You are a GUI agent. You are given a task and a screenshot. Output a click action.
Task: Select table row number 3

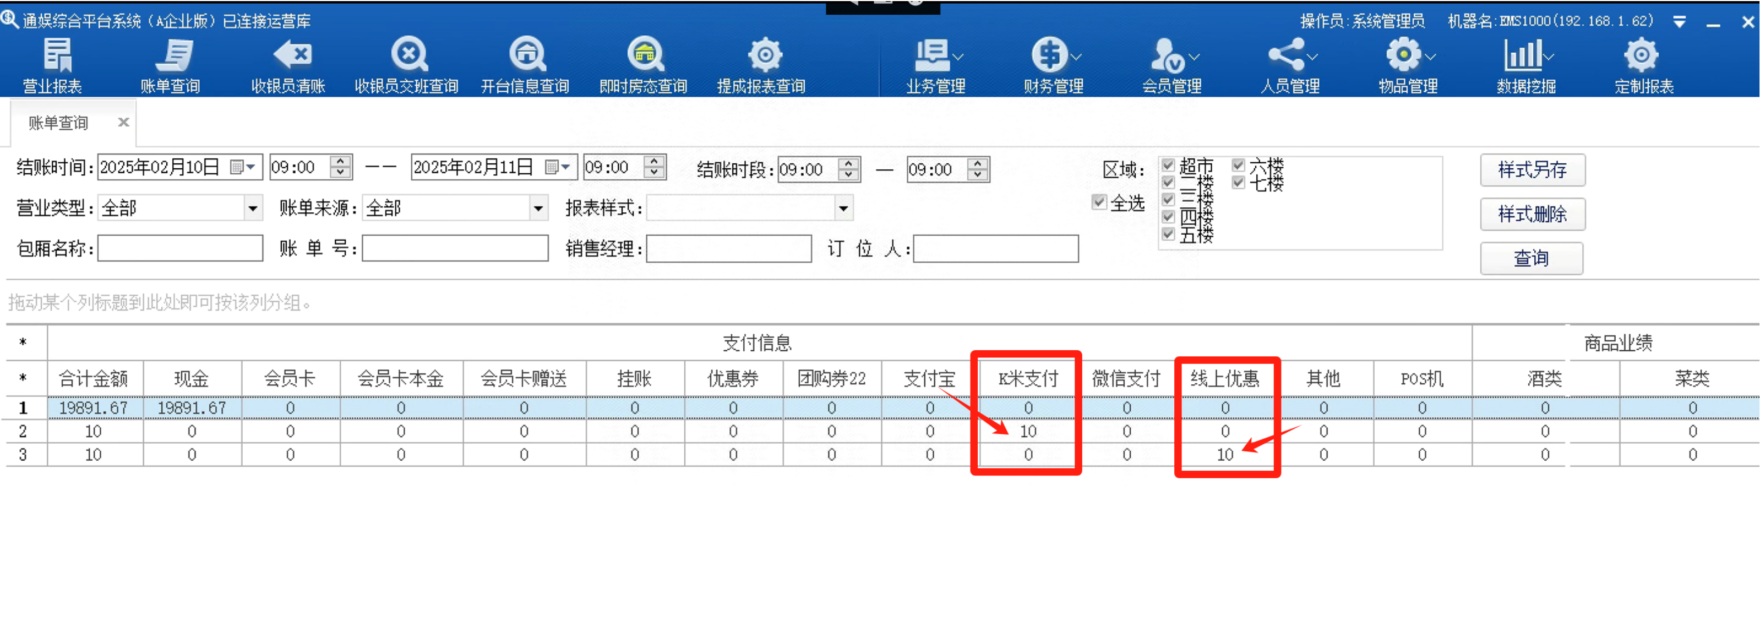click(x=23, y=455)
